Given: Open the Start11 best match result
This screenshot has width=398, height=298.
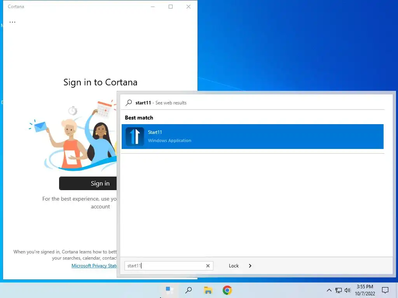Looking at the screenshot, I should 253,137.
